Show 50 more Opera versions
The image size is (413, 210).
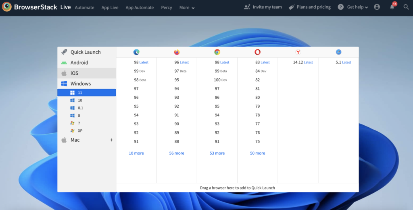pyautogui.click(x=258, y=153)
